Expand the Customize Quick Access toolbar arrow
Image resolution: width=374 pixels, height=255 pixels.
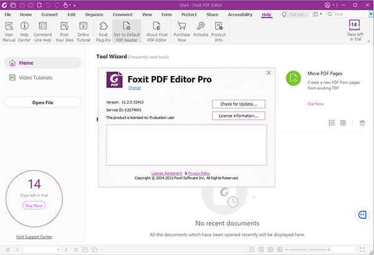pos(75,5)
